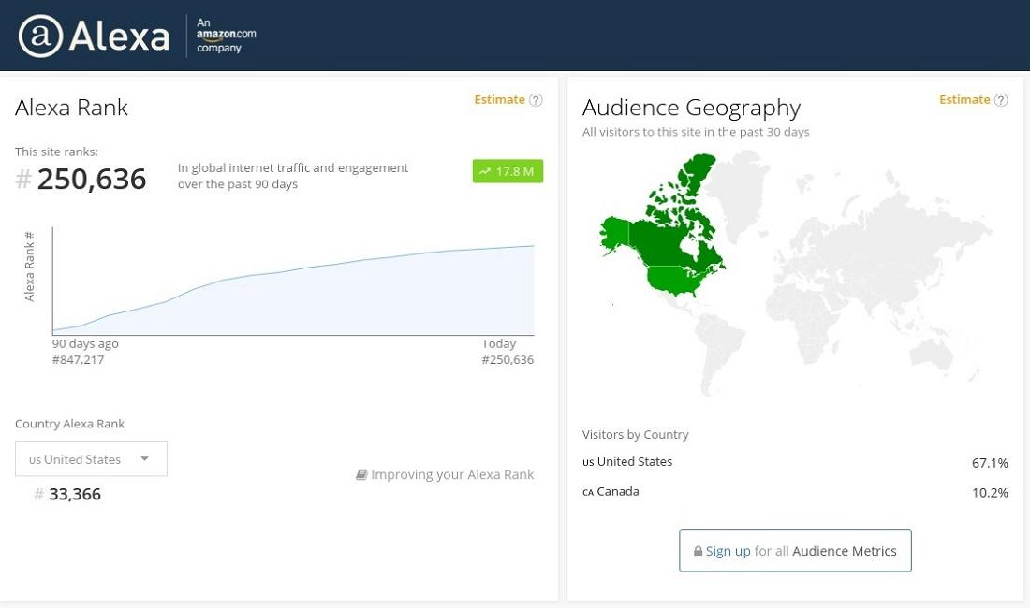Click the arrow on the United States selector

[145, 458]
